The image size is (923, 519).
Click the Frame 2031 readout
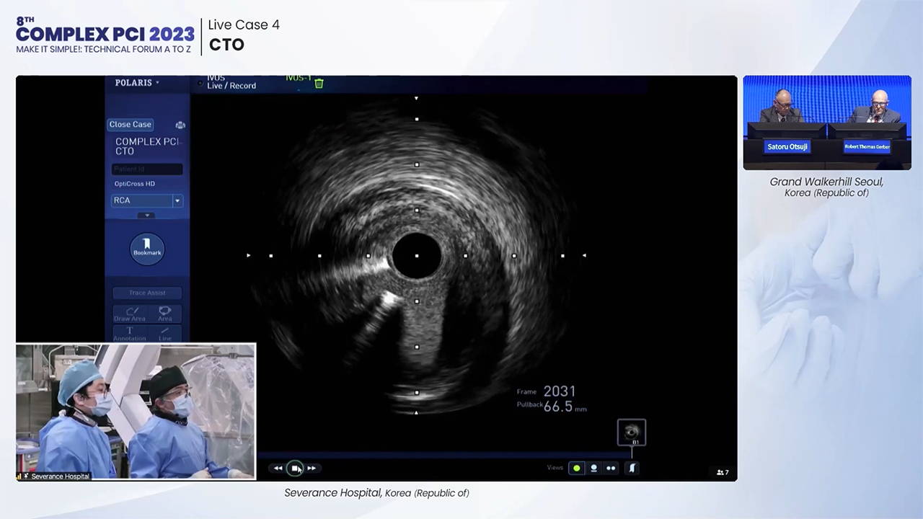[546, 391]
